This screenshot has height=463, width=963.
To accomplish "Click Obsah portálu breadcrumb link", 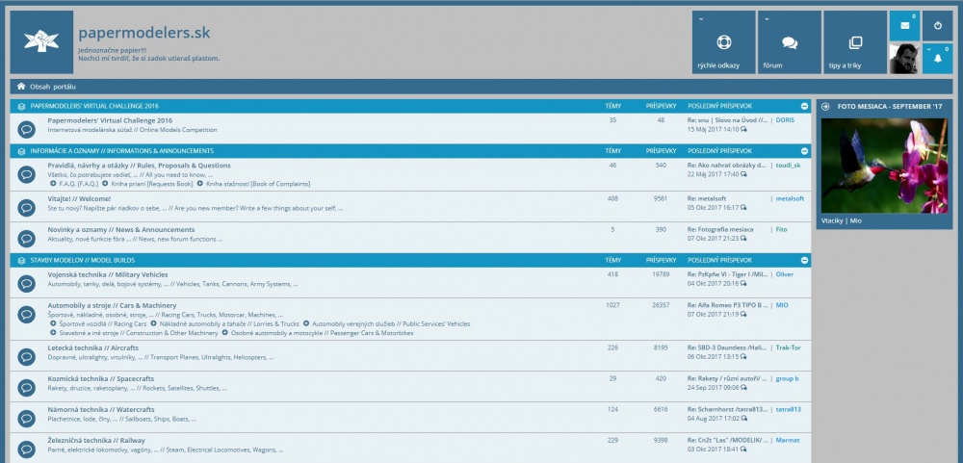I will [x=53, y=87].
